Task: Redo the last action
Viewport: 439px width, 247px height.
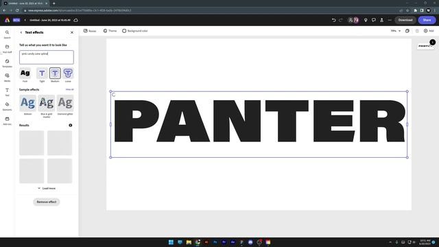Action: click(341, 20)
